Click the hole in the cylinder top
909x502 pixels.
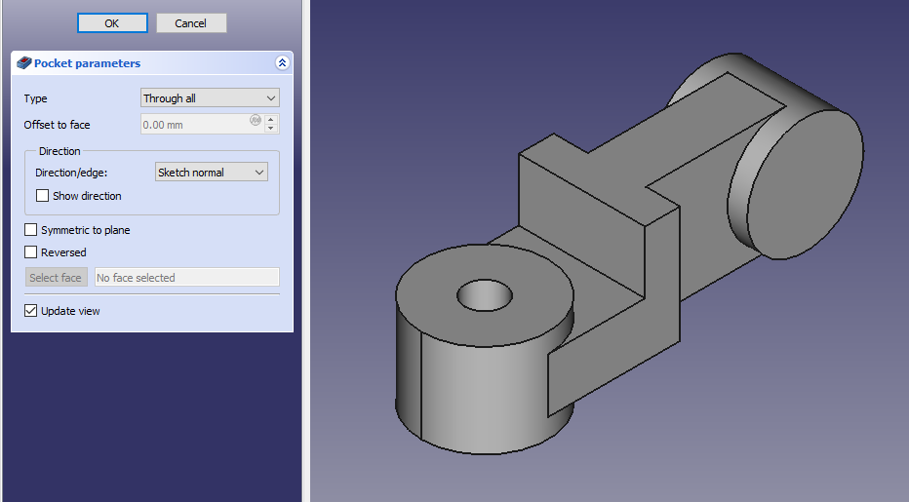tap(484, 292)
